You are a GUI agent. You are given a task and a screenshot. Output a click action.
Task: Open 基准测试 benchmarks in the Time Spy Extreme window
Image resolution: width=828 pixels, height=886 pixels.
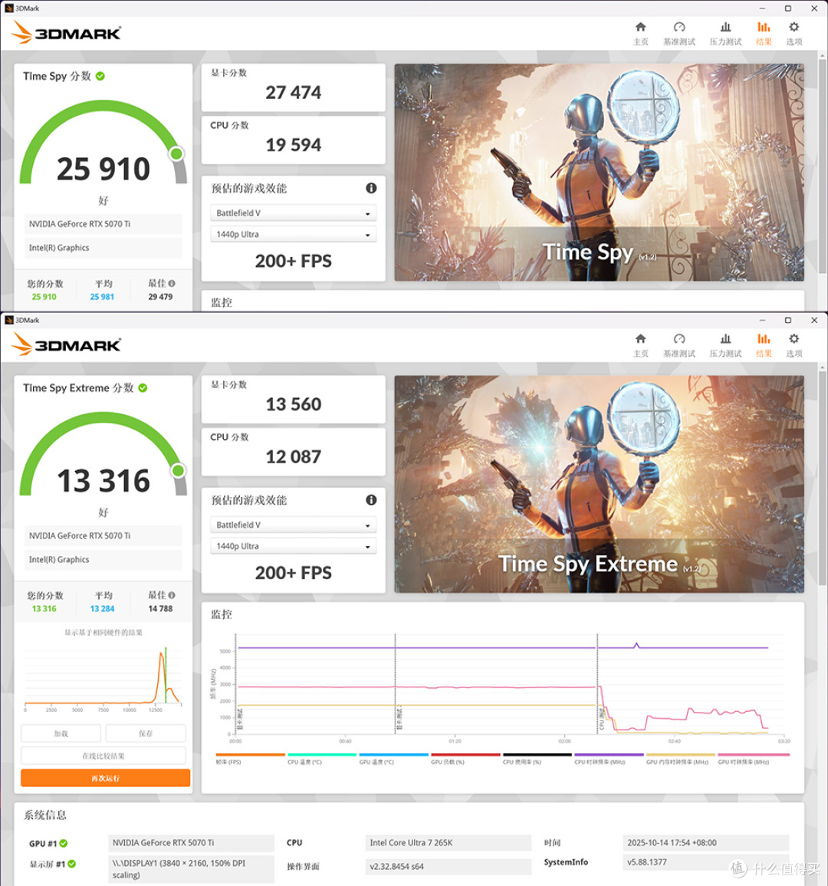point(679,345)
